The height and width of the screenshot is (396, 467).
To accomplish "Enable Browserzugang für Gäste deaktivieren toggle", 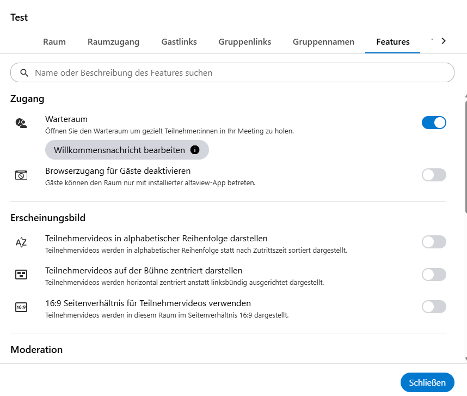I will coord(434,175).
